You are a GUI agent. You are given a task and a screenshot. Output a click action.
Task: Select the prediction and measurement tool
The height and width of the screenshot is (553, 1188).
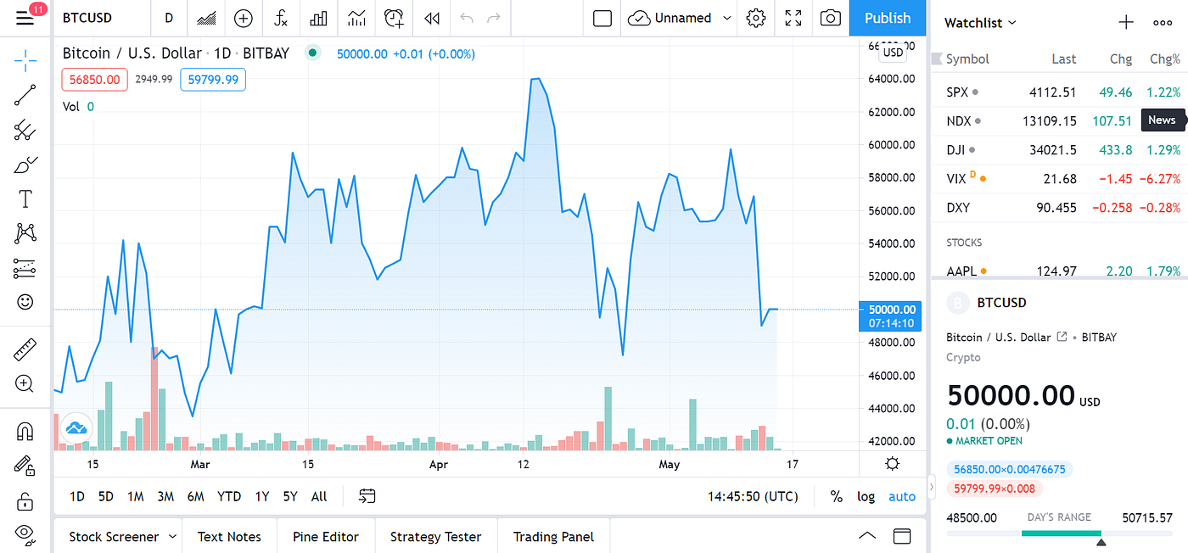point(25,268)
